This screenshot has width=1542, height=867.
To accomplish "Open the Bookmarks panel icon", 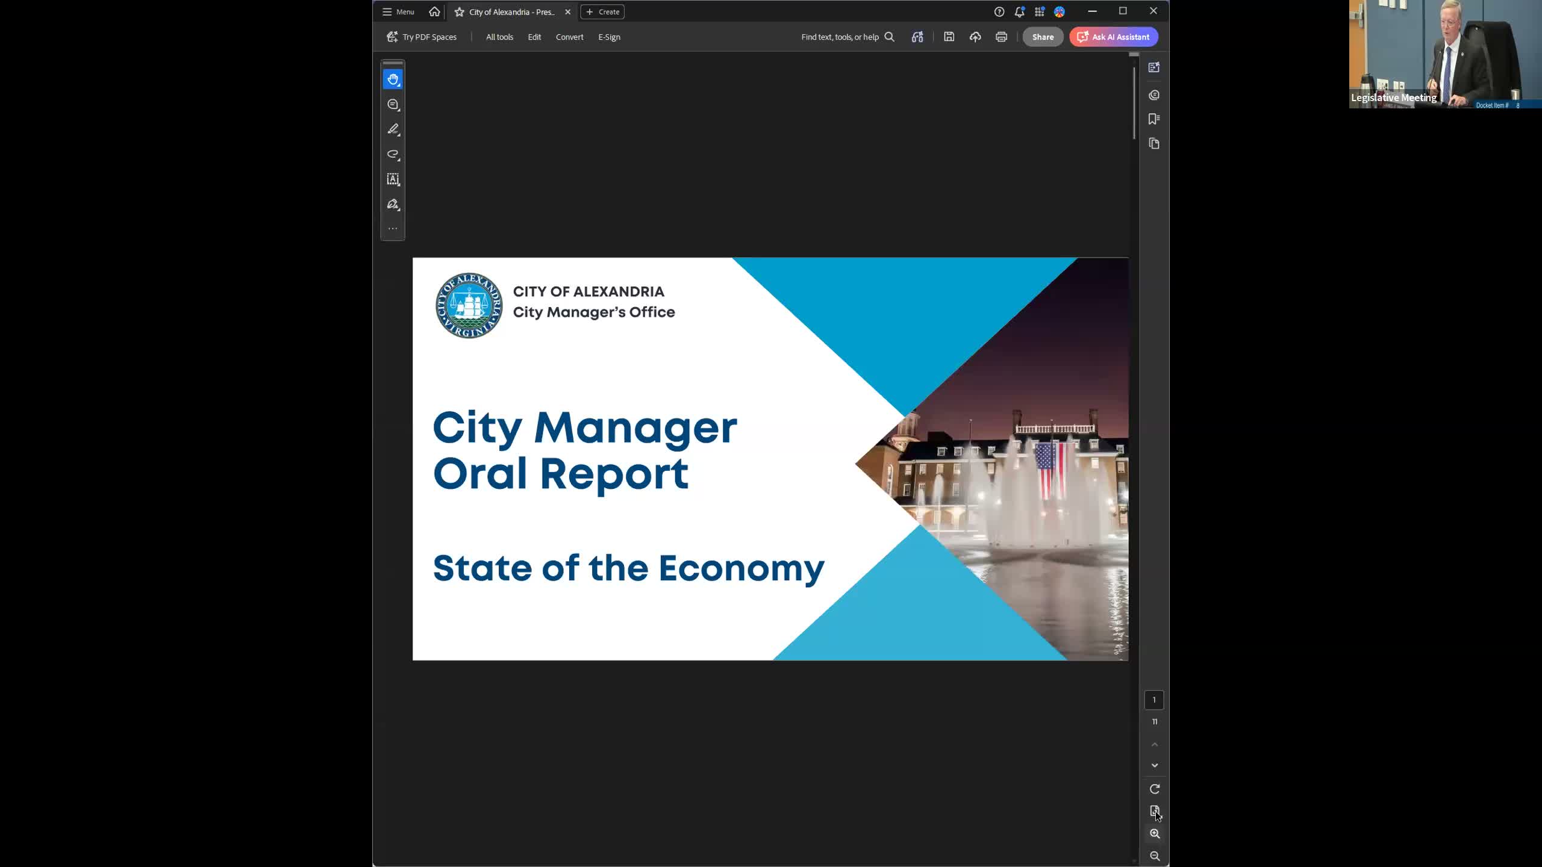I will [1154, 119].
